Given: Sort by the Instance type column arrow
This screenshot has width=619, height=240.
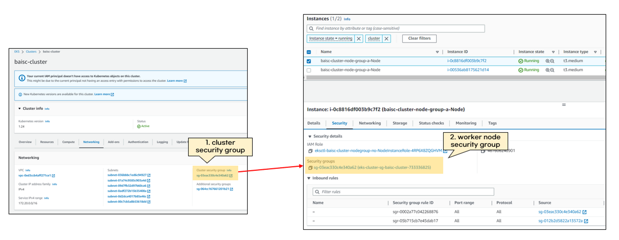Looking at the screenshot, I should pos(595,52).
